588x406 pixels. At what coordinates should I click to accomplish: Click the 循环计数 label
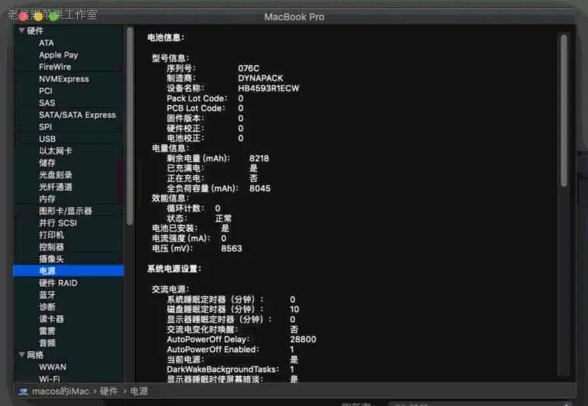186,208
